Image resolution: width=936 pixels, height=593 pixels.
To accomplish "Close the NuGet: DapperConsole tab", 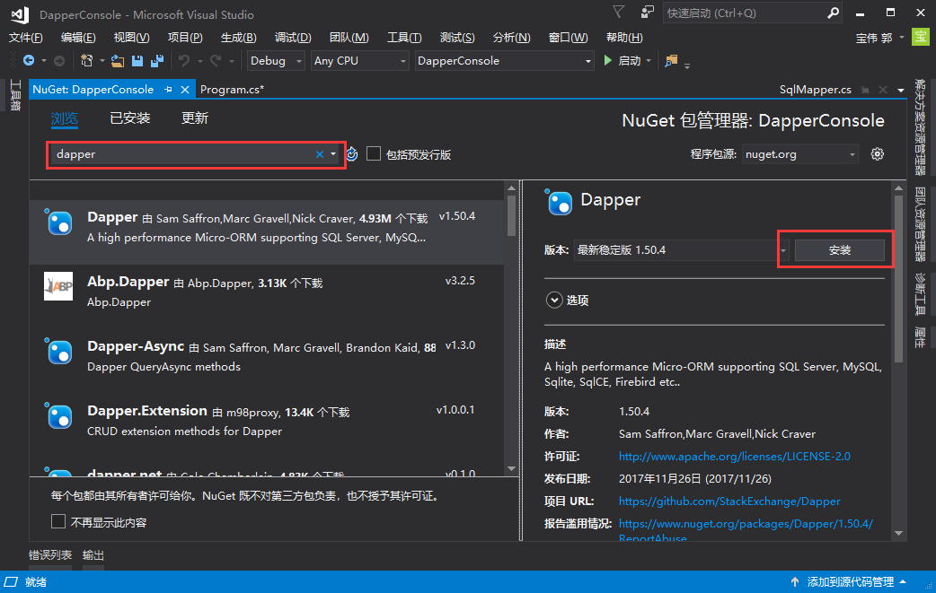I will (x=185, y=90).
